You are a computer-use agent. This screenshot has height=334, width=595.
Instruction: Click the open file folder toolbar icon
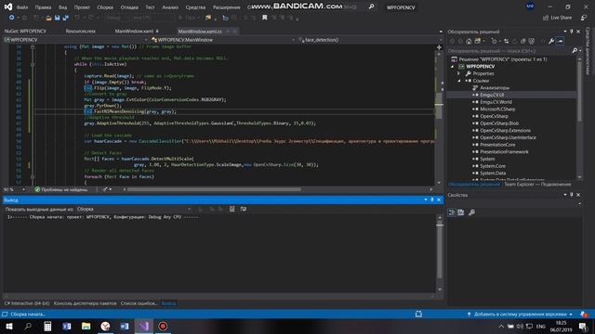point(48,18)
